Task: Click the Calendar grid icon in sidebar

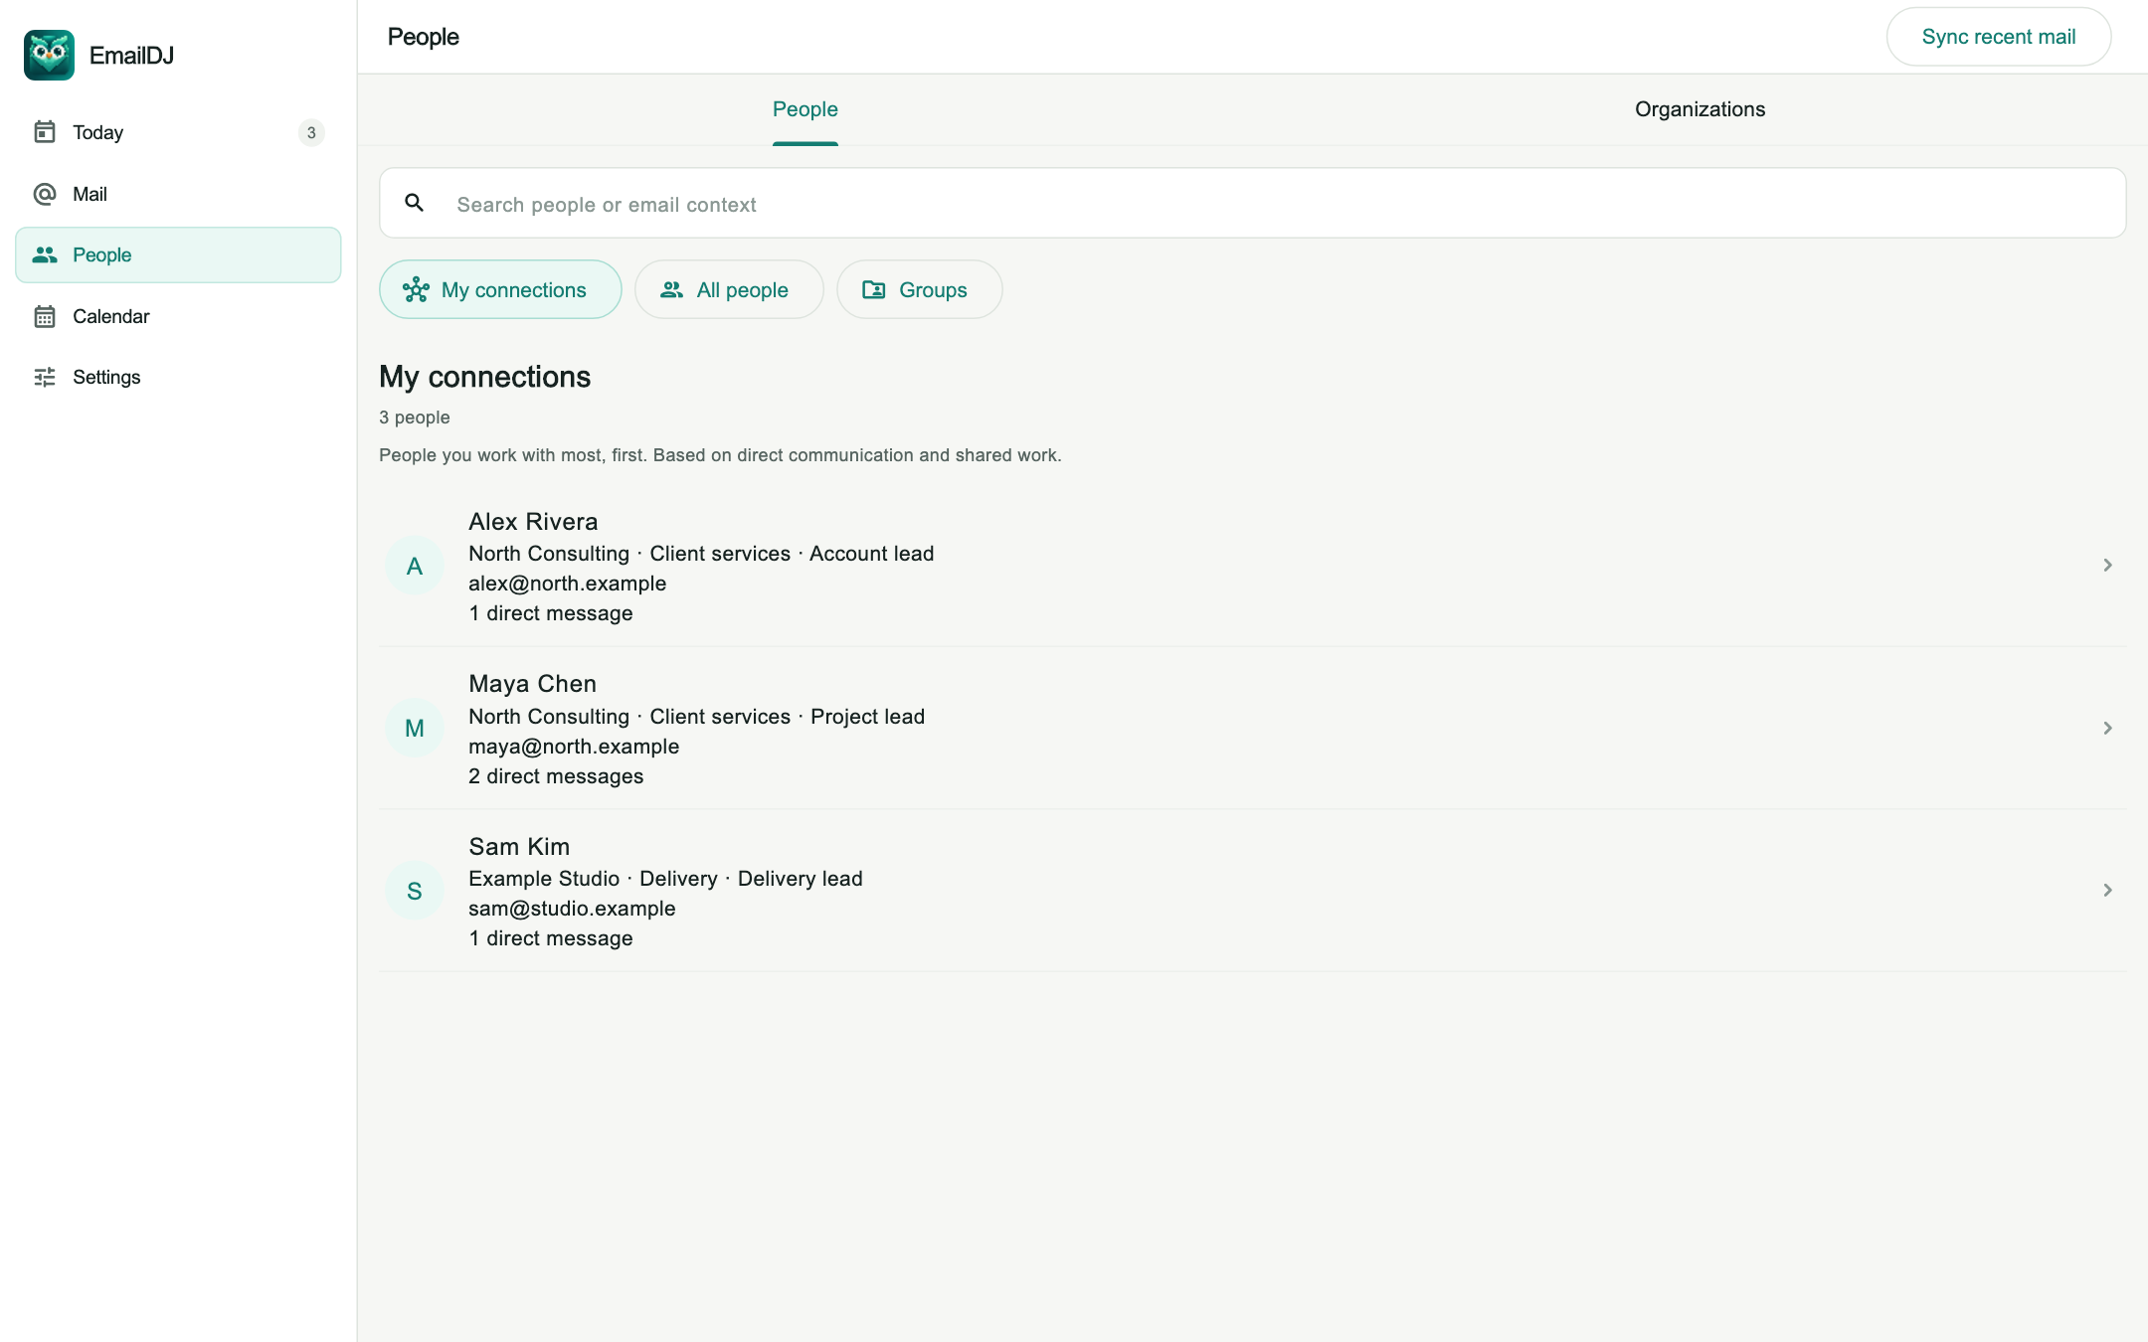Action: click(x=45, y=316)
